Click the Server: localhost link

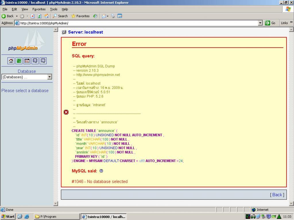point(86,32)
